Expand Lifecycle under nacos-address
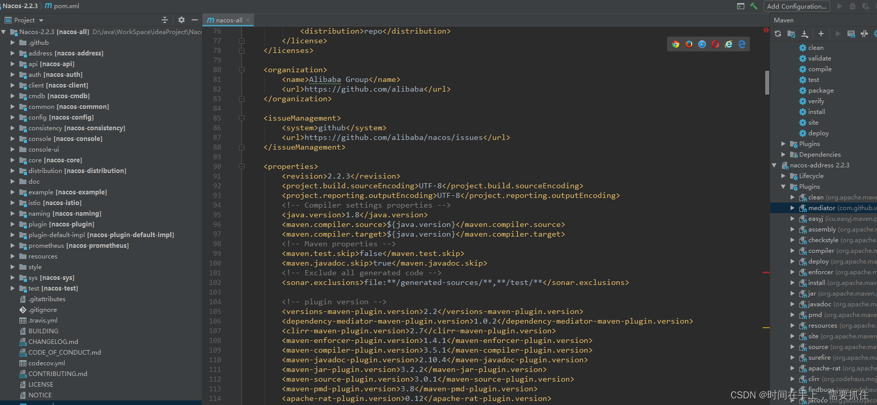The image size is (877, 405). 783,176
